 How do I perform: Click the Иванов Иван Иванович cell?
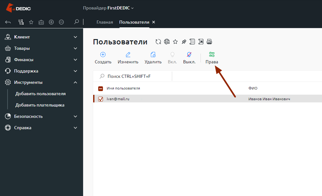coord(269,99)
